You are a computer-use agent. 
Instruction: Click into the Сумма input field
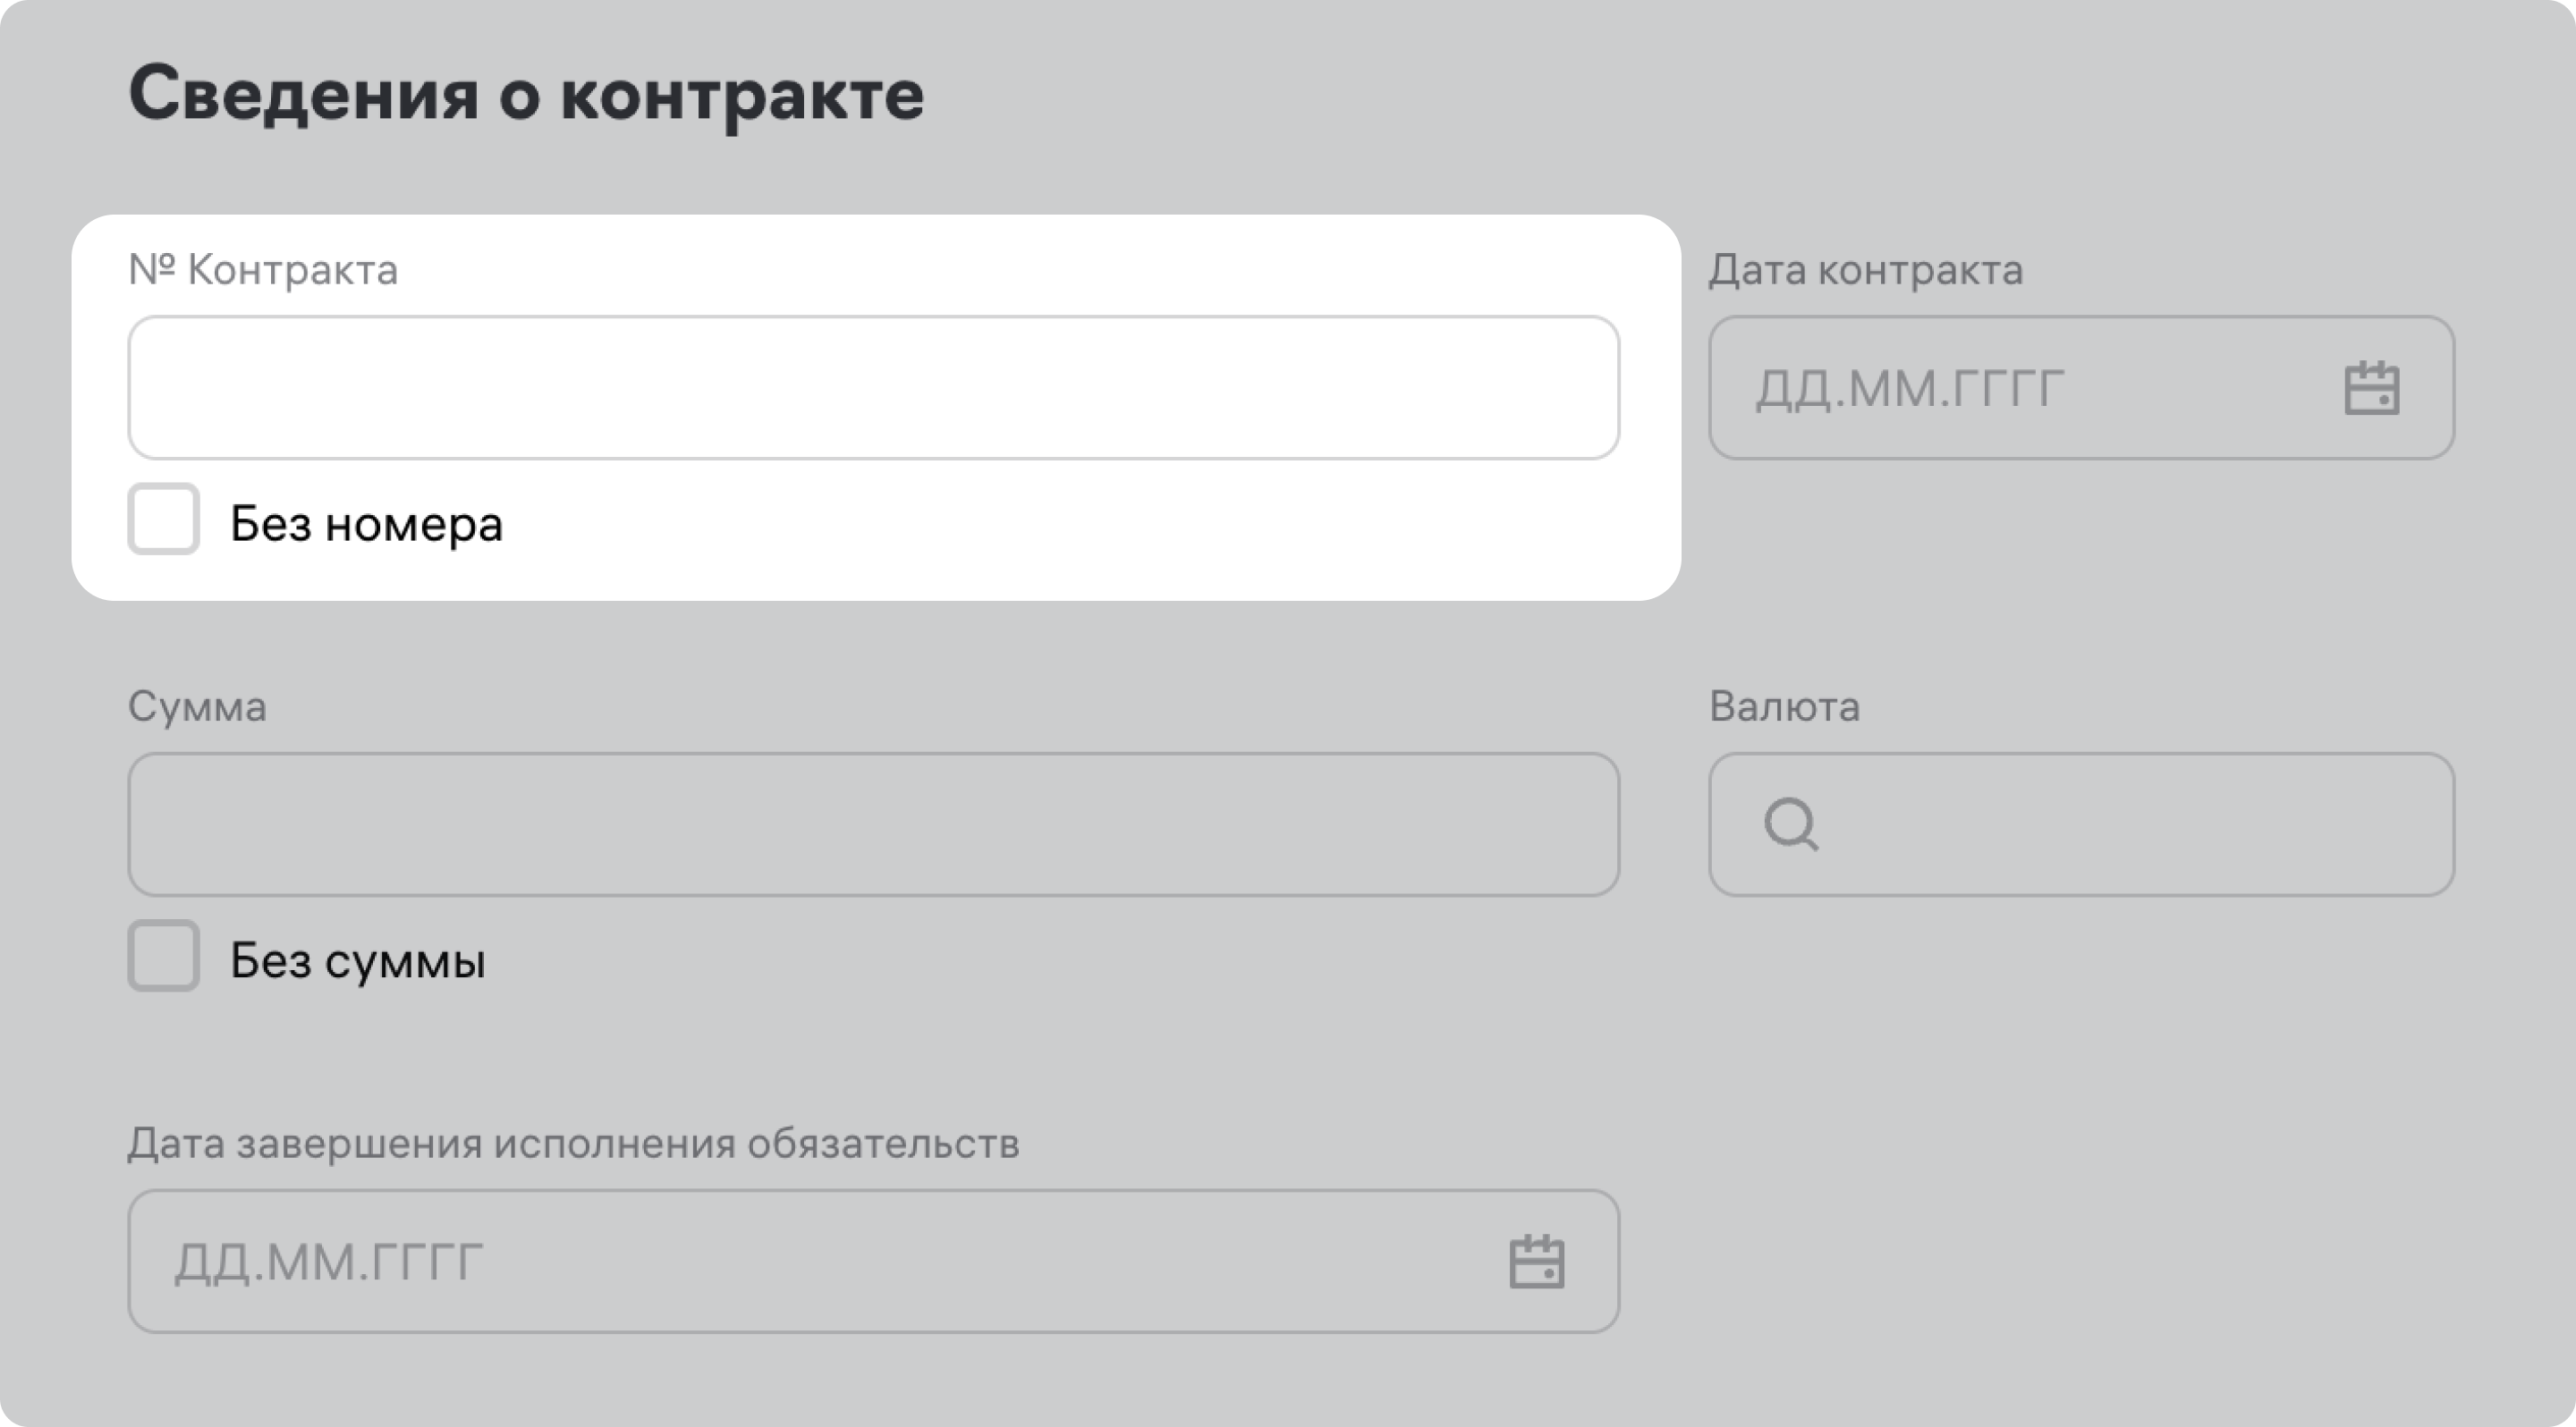(872, 824)
